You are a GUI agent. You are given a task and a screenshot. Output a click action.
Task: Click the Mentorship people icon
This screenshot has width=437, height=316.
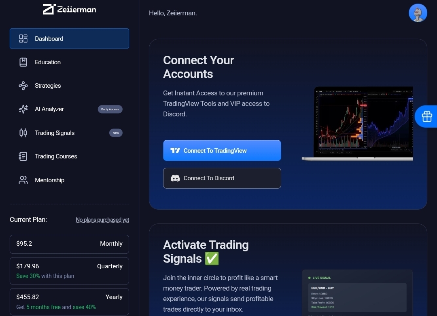tap(23, 180)
